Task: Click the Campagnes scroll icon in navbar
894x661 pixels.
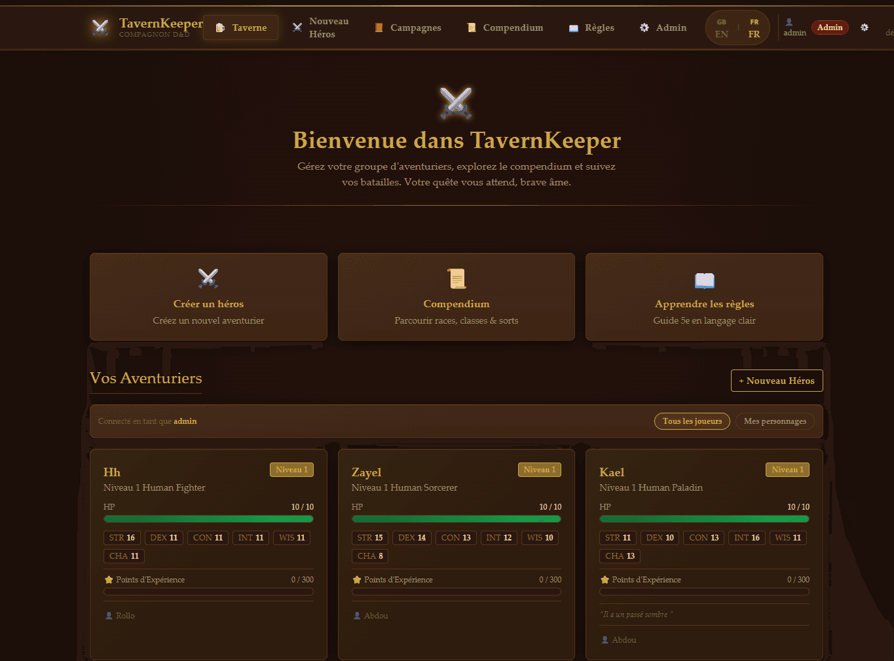Action: pyautogui.click(x=379, y=28)
